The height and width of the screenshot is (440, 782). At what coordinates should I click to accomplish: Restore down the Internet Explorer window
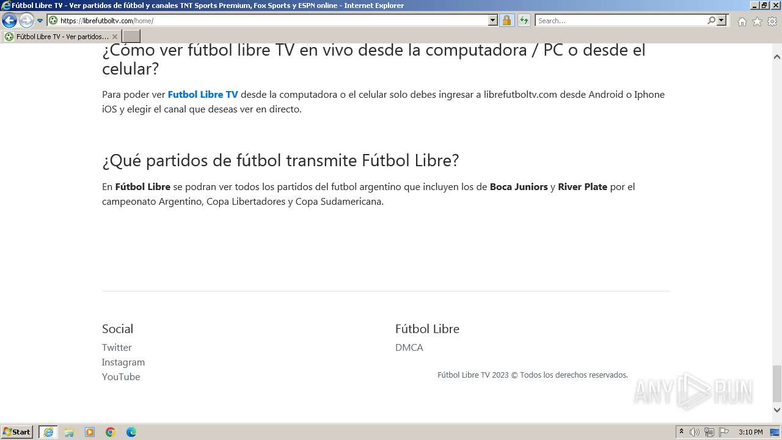click(764, 5)
